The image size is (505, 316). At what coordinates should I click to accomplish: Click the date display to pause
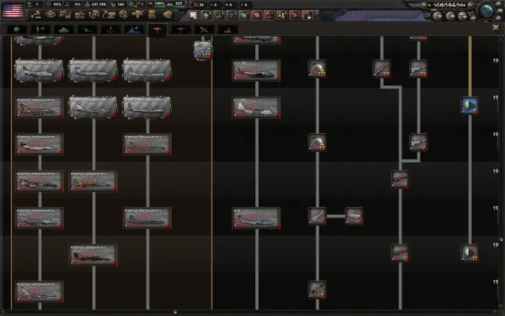pos(447,5)
